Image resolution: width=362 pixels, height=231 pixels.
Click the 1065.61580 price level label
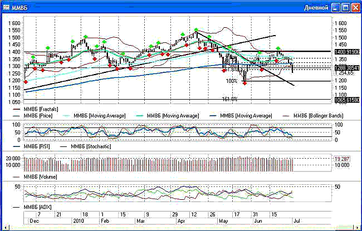347,100
